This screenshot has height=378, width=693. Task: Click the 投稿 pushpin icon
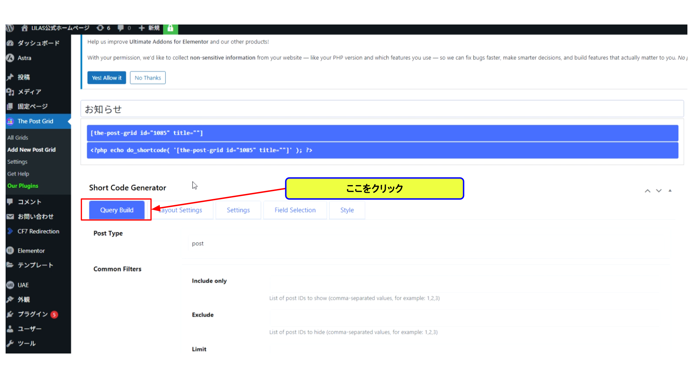click(x=10, y=77)
